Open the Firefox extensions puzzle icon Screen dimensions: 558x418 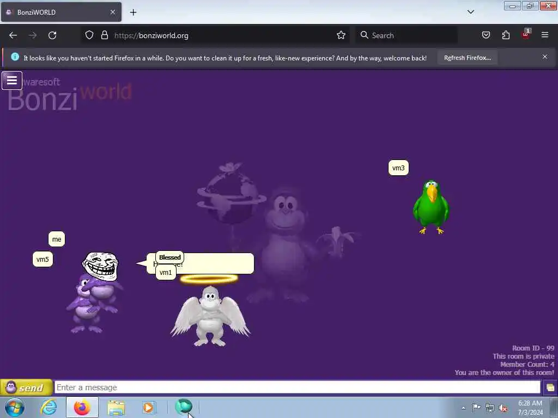[506, 35]
